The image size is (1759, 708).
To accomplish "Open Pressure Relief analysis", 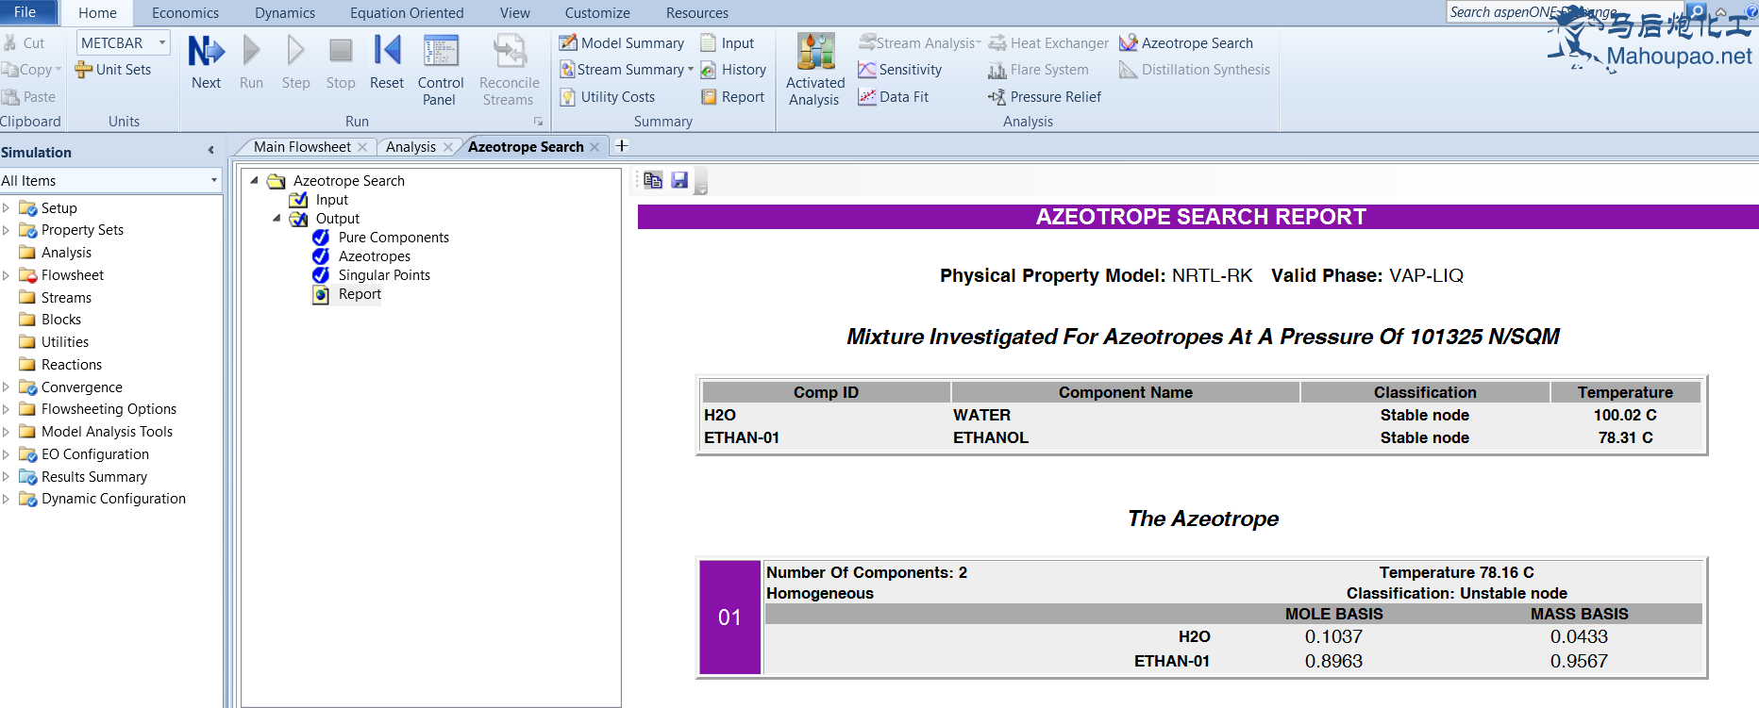I will coord(1045,97).
